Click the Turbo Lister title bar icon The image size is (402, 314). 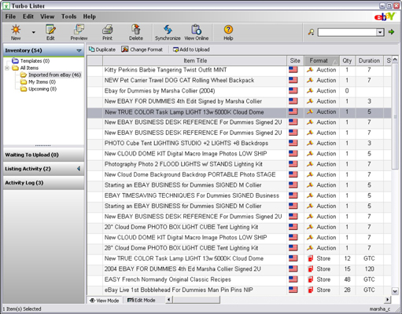(x=6, y=5)
